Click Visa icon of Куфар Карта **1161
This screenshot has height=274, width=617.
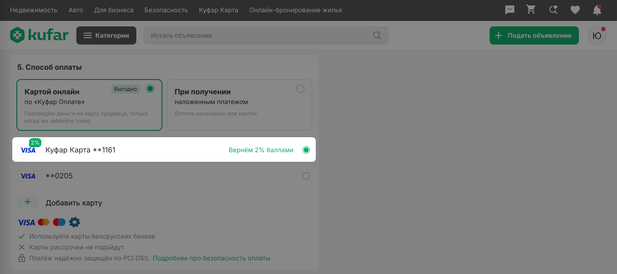(28, 150)
